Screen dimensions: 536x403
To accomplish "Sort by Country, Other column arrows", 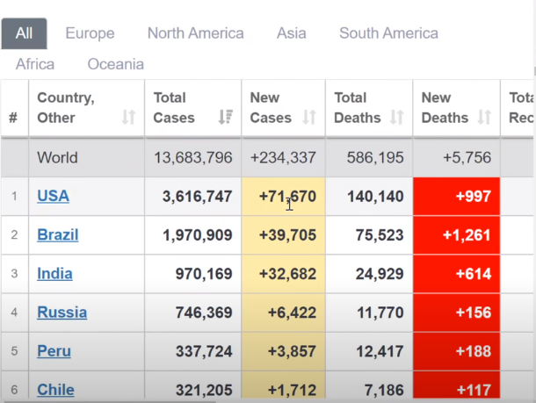I will (129, 117).
